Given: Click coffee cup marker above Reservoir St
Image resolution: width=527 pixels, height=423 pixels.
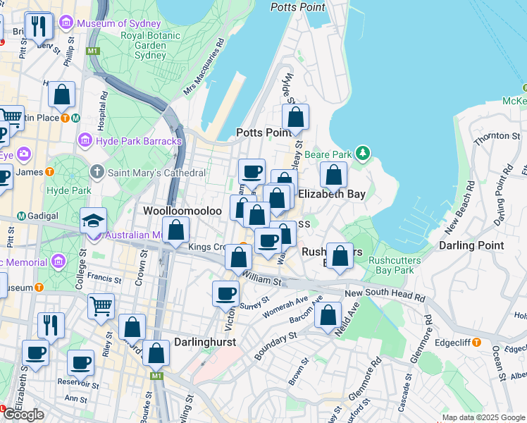Looking at the screenshot, I should [x=80, y=364].
